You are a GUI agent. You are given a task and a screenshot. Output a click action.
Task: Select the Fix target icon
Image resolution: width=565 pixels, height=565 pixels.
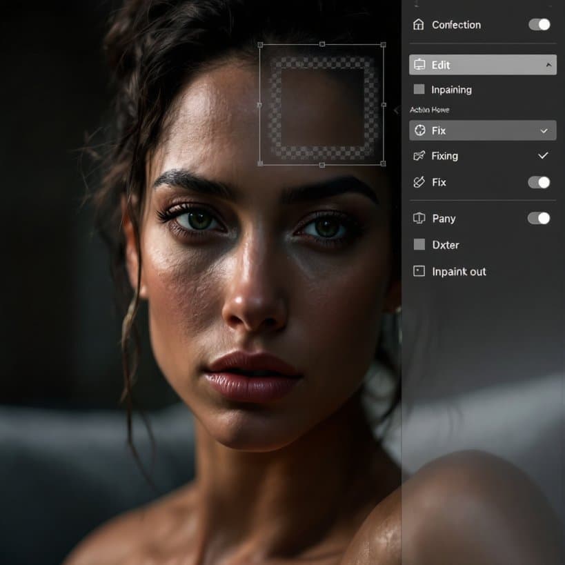coord(420,130)
